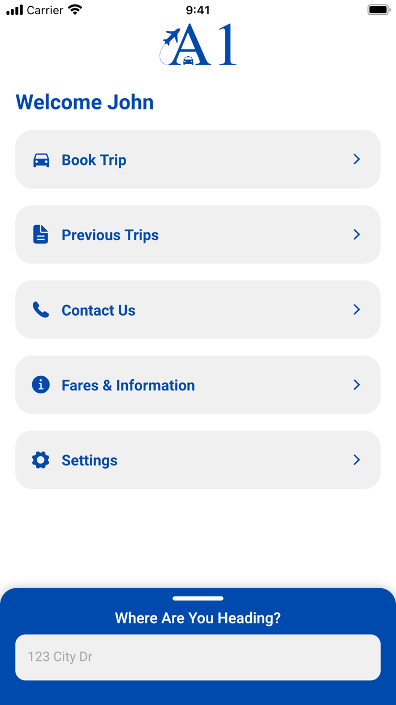The image size is (396, 705).
Task: Tap the phone icon for Contact Us
Action: pos(41,310)
